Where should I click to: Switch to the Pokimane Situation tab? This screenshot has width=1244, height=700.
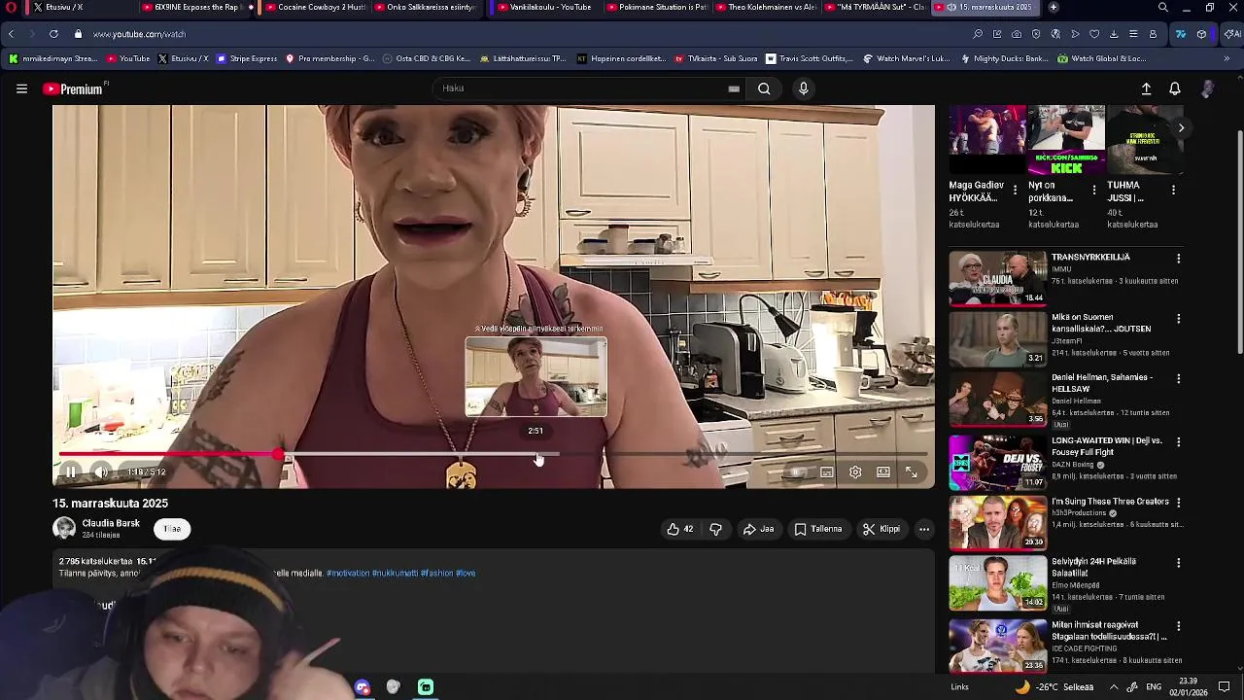click(x=657, y=7)
